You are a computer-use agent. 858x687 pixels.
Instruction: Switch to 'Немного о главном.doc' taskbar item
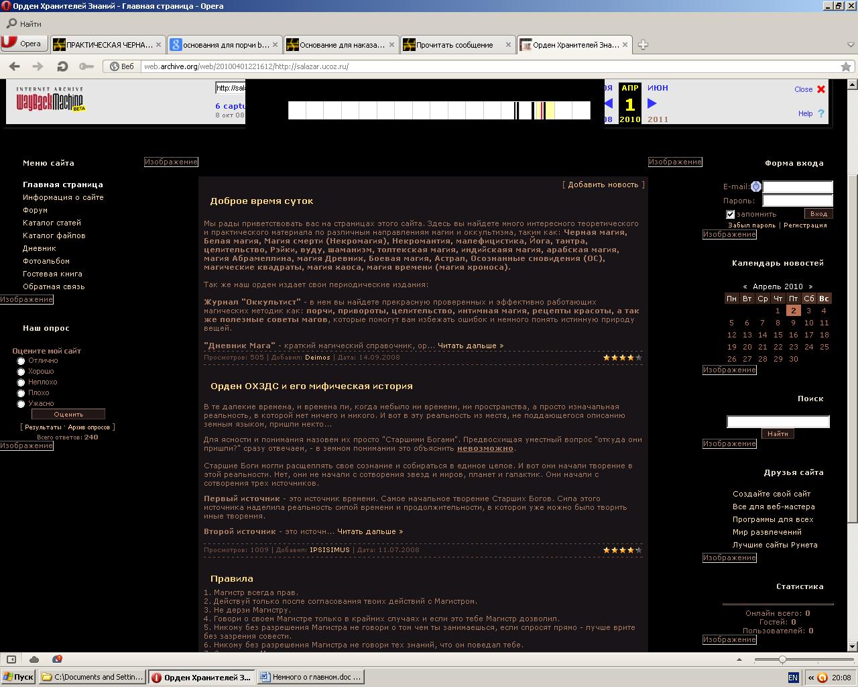pos(310,677)
